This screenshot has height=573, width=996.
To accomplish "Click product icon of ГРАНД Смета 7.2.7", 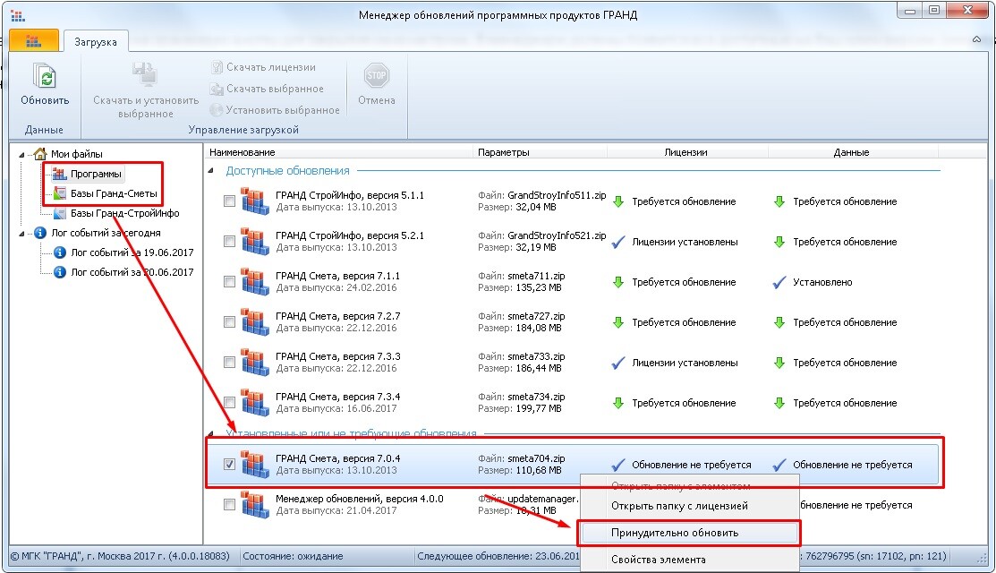I will pos(255,322).
